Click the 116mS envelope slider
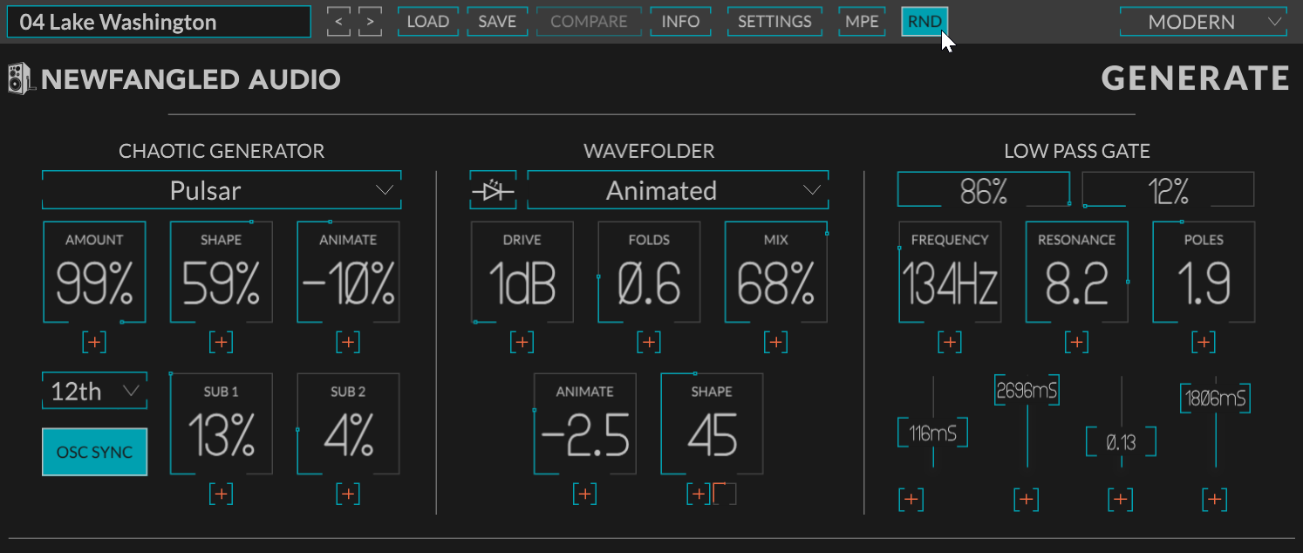Screen dimensions: 1303x553 (x=933, y=432)
